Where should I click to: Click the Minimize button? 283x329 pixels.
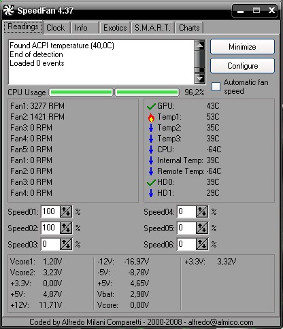[242, 47]
